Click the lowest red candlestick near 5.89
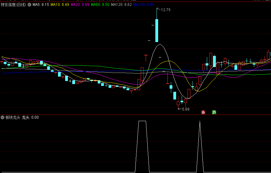271x173 pixels. 178,103
